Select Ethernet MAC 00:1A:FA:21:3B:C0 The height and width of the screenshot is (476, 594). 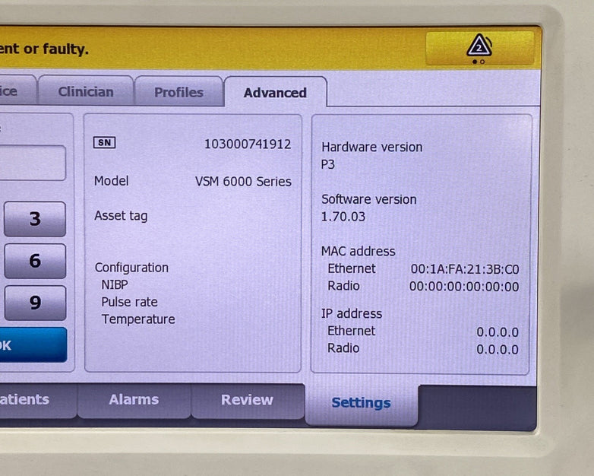[465, 269]
